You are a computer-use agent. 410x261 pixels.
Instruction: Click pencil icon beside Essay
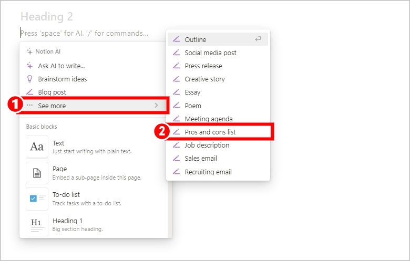coord(176,92)
